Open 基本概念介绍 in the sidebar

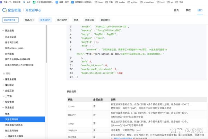pyautogui.click(x=12, y=42)
